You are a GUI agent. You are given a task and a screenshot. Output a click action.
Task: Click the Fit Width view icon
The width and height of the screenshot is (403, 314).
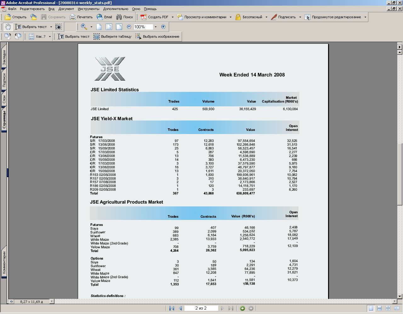tap(119, 27)
